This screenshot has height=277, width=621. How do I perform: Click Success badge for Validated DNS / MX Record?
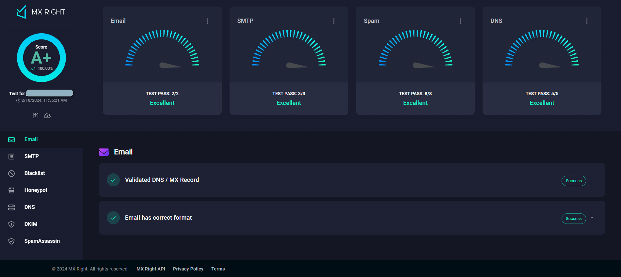coord(574,181)
